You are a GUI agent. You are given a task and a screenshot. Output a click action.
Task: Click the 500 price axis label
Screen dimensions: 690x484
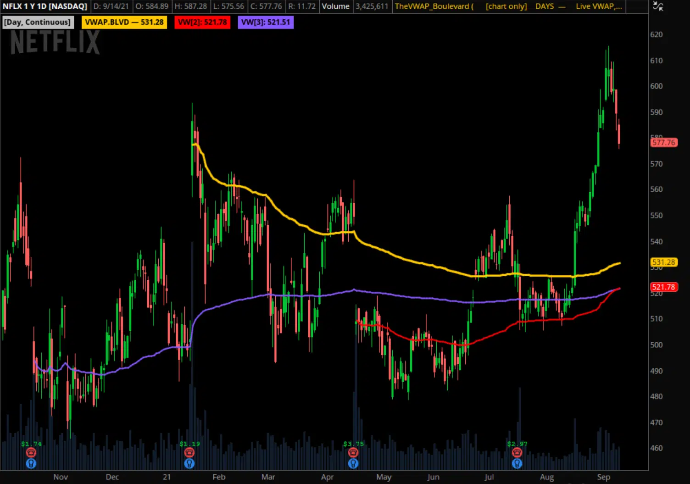tap(657, 345)
